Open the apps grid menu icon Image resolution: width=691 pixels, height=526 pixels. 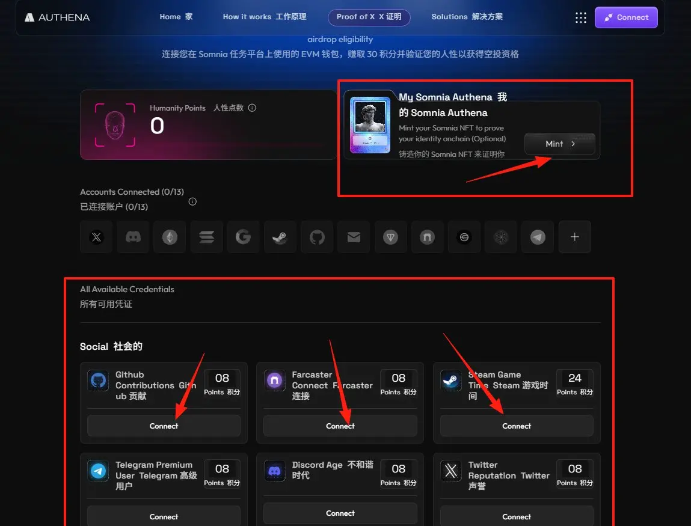[x=581, y=17]
